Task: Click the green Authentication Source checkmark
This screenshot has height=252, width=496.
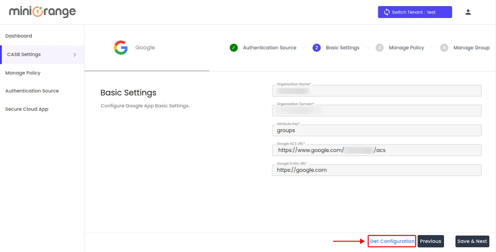Action: pos(233,48)
